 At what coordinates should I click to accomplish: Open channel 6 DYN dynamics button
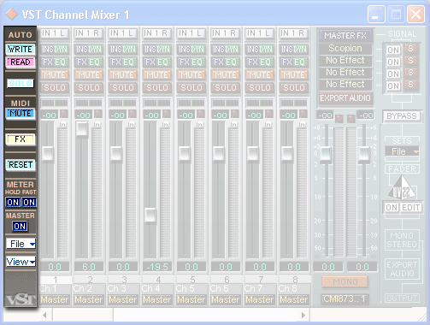pyautogui.click(x=232, y=49)
